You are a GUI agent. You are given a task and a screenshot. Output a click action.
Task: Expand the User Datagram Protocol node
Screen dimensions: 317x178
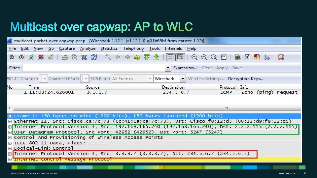[x=10, y=132]
